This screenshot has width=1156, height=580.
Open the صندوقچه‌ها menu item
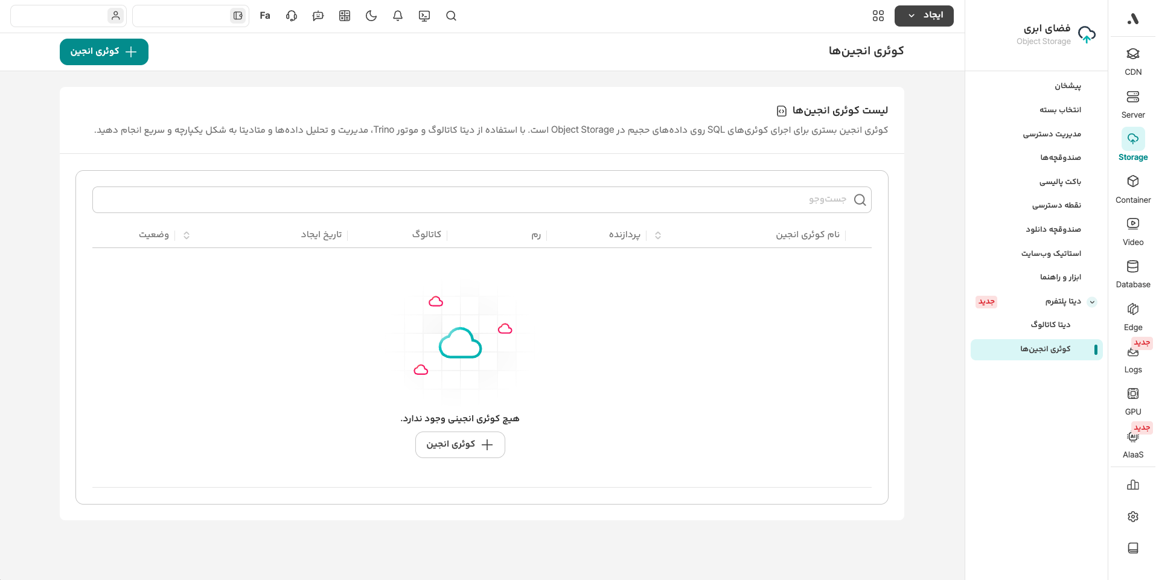point(1060,158)
